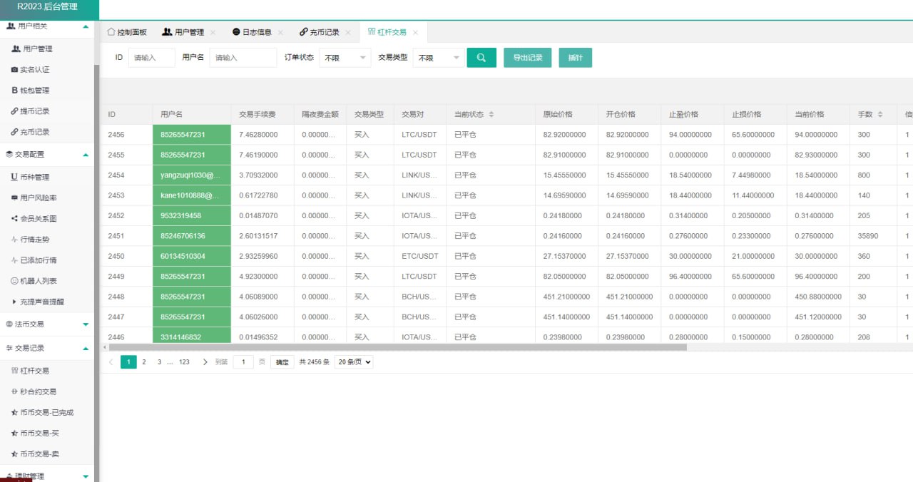The width and height of the screenshot is (913, 482).
Task: Click the table's horizontal scrollbar
Action: click(396, 347)
